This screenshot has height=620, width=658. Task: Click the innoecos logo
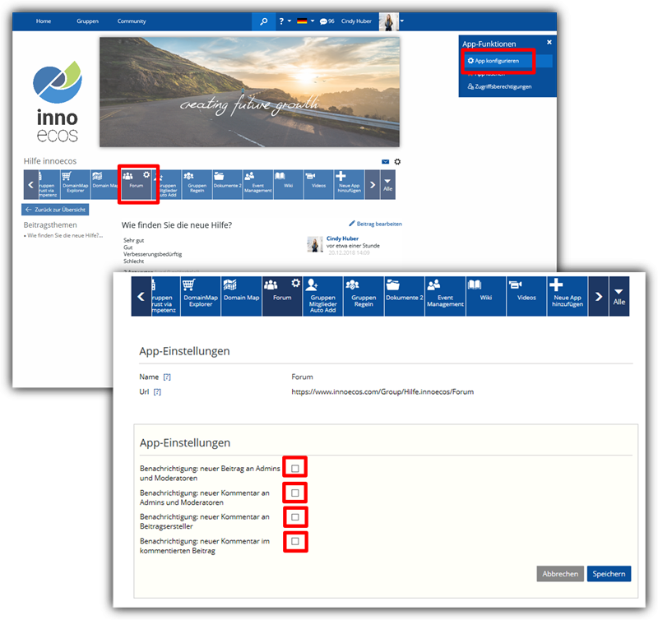click(58, 103)
